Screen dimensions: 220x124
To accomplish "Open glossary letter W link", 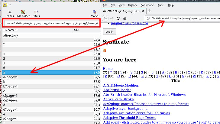I will pos(194,76).
